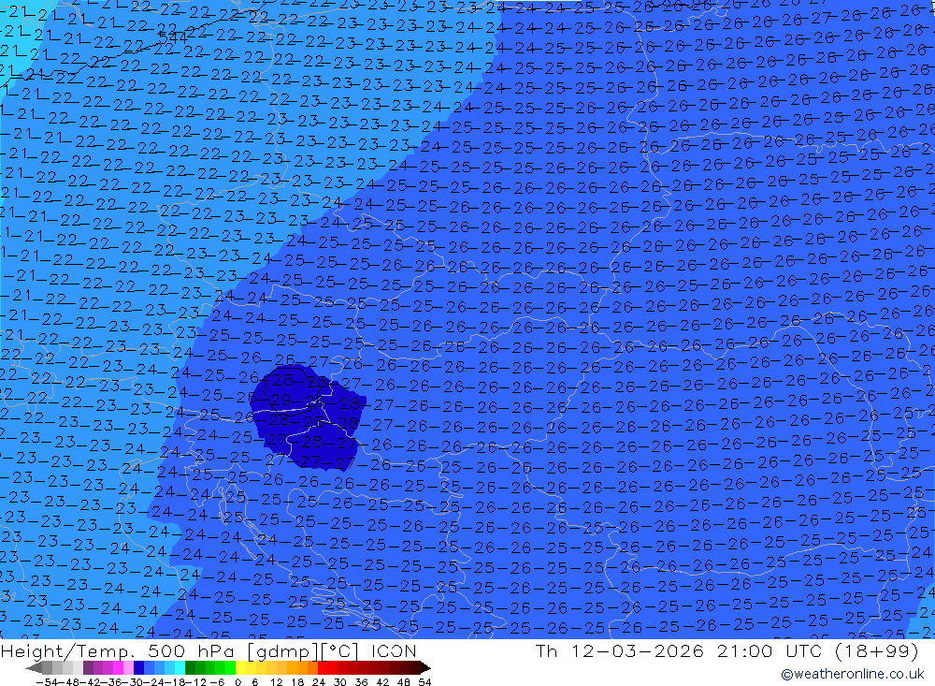Click the "(18+99)" forecast run label
This screenshot has height=686, width=935.
[x=875, y=650]
